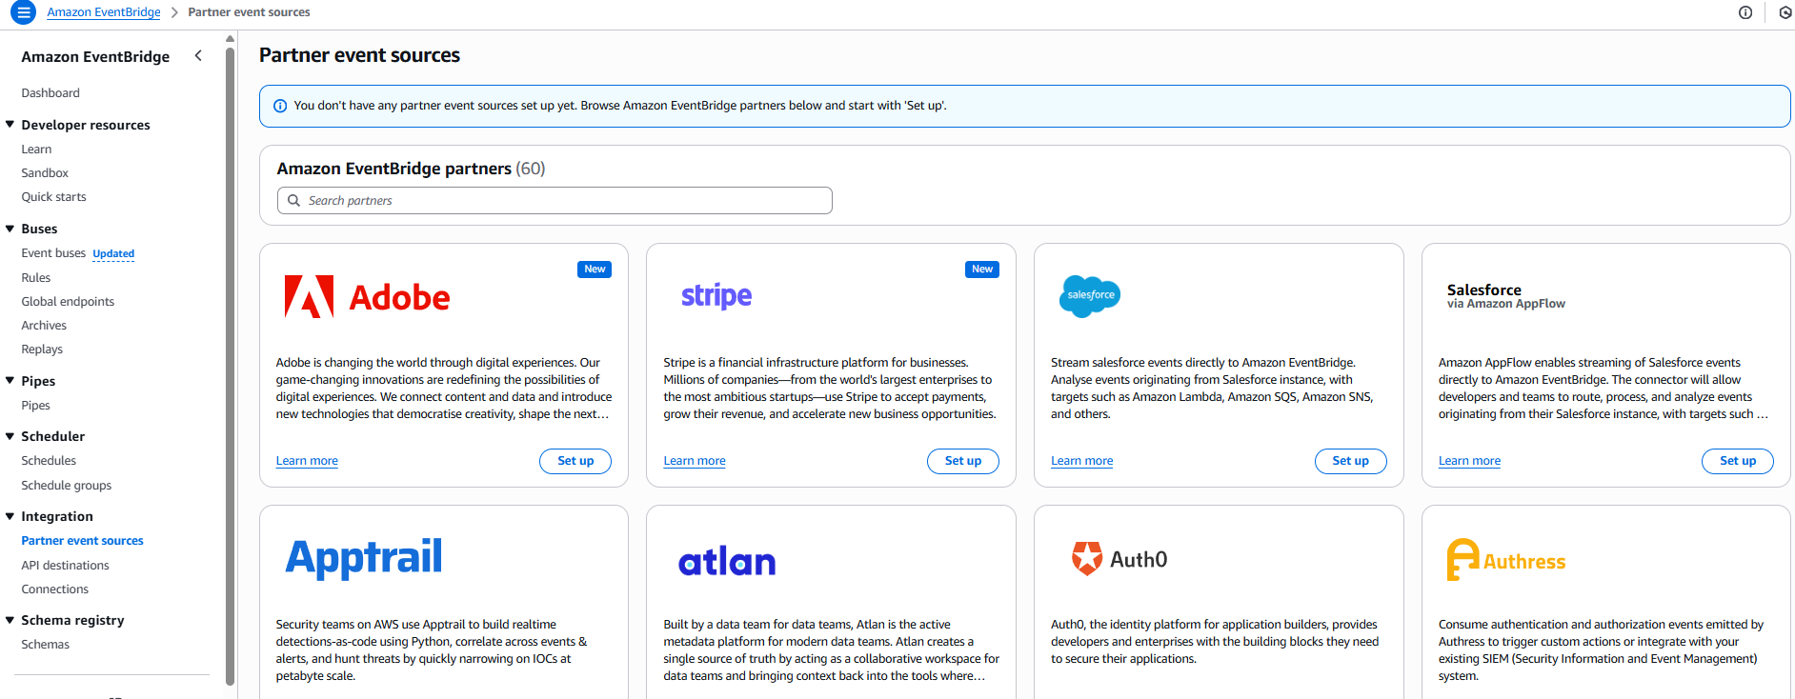Collapse the sidebar using the left chevron
This screenshot has width=1795, height=699.
pos(198,56)
